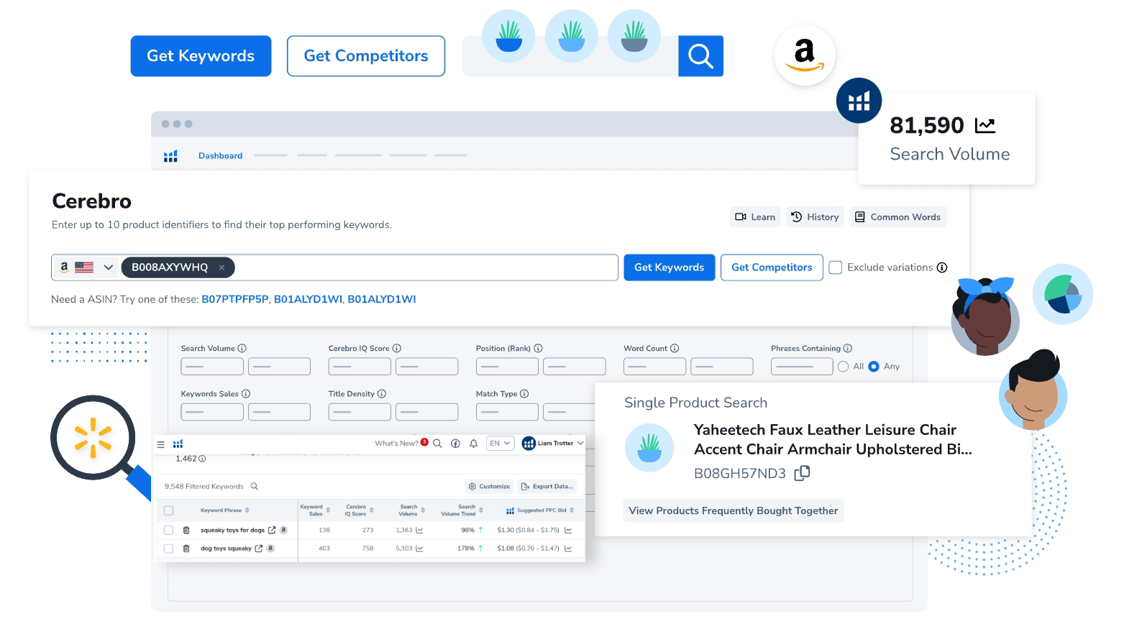Viewport: 1124px width, 619px height.
Task: Use the sample ASIN link B07PTPFP5P
Action: (235, 299)
